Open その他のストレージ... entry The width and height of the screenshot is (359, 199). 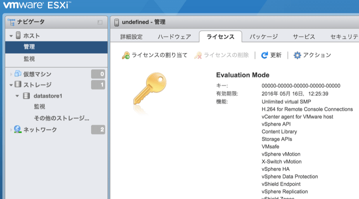[x=61, y=118]
